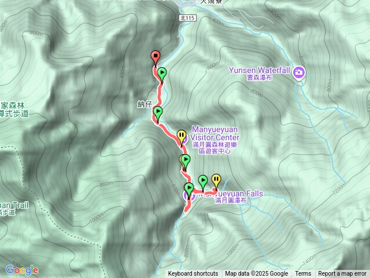Click Report a map error
370x278 pixels.
click(342, 274)
